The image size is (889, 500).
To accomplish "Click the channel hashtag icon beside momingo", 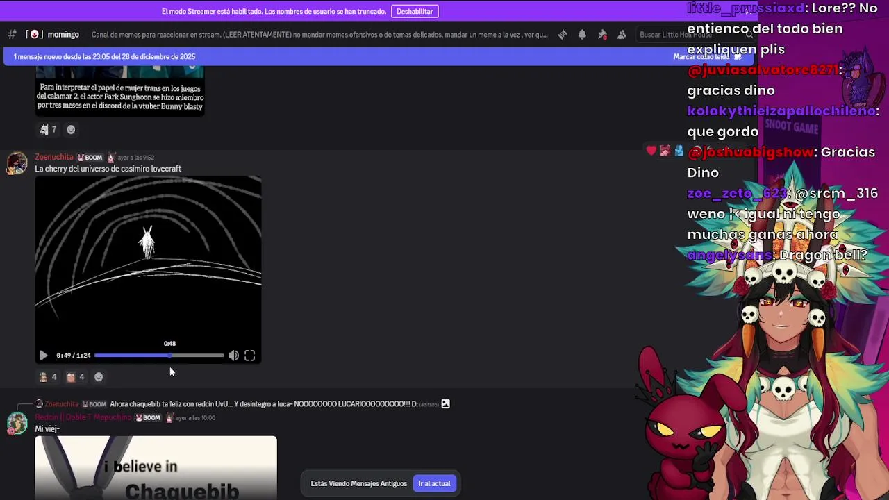I will click(12, 35).
